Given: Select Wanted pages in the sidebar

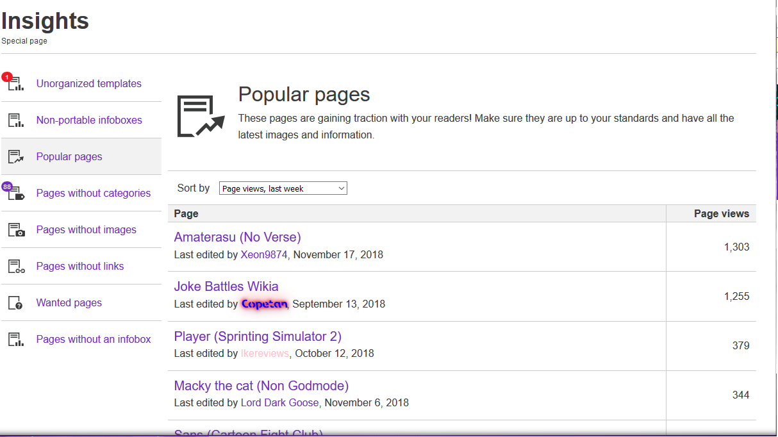Looking at the screenshot, I should pyautogui.click(x=69, y=303).
